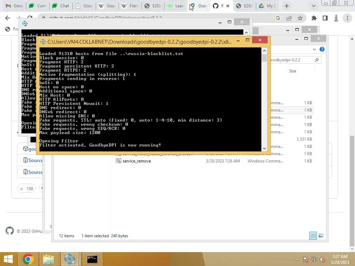355x266 pixels.
Task: Open the My Drive browser tab
Action: click(267, 6)
